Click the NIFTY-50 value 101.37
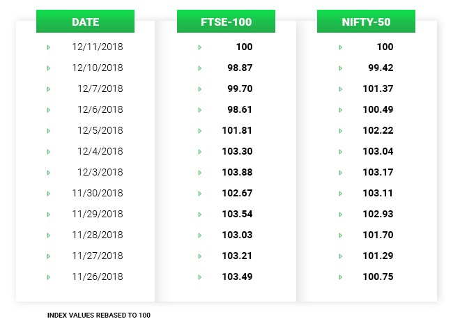Screen dimensions: 453x335 tap(378, 89)
